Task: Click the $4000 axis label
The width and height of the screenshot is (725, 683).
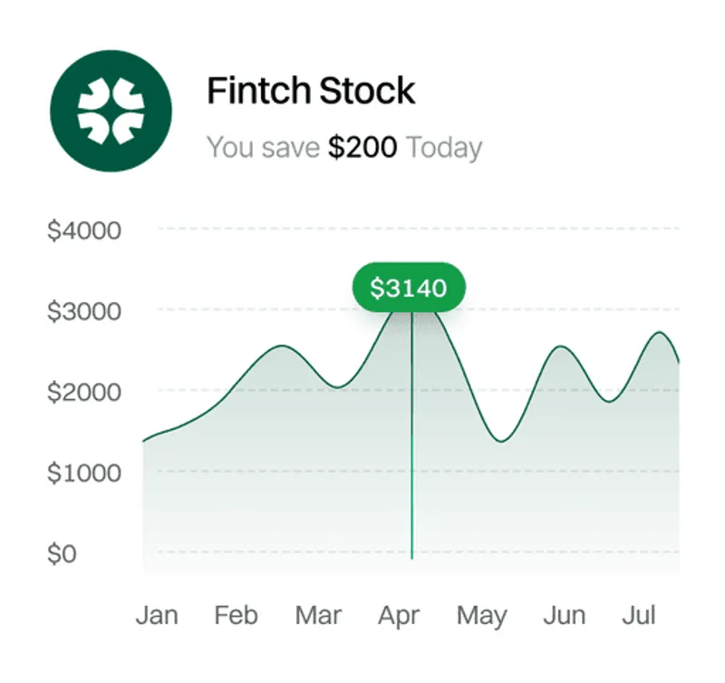Action: (x=84, y=230)
